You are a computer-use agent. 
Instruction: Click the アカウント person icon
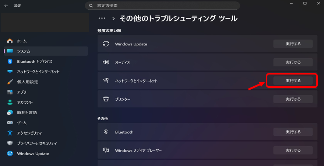pos(10,102)
